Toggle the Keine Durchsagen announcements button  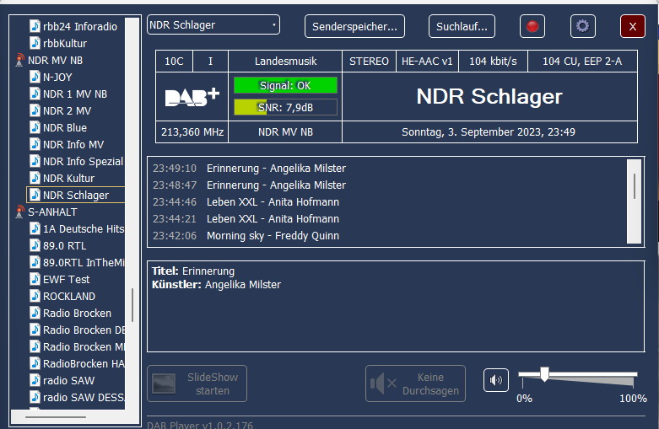pyautogui.click(x=415, y=383)
